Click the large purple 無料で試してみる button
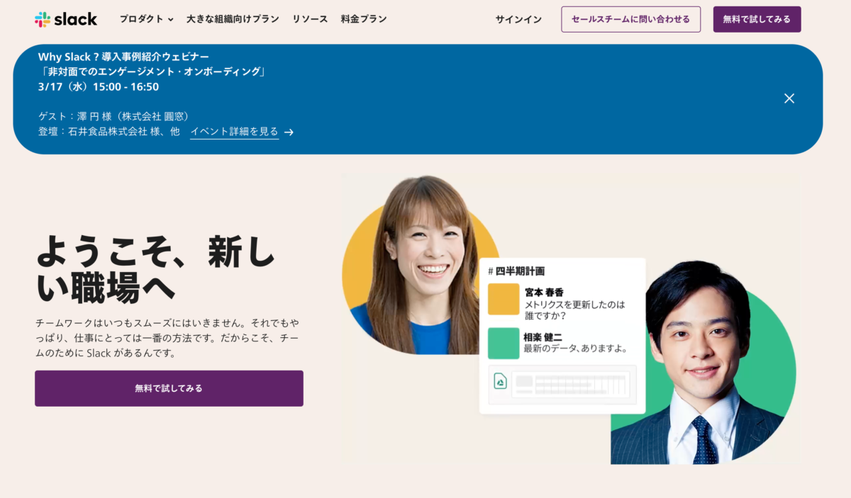The height and width of the screenshot is (498, 851). (169, 388)
